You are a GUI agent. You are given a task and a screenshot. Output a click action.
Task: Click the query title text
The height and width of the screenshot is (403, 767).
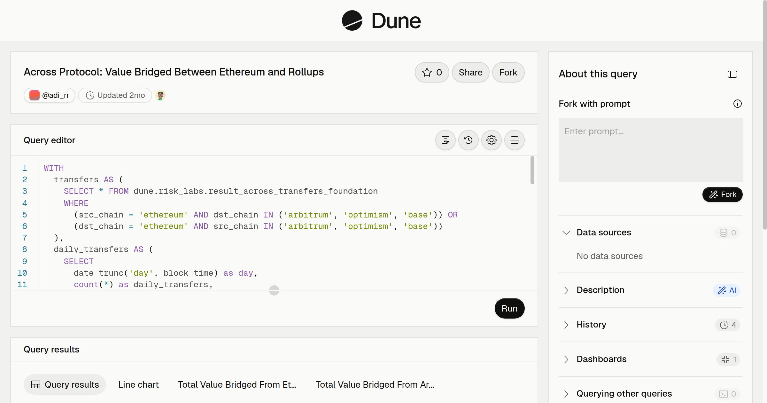[x=174, y=72]
